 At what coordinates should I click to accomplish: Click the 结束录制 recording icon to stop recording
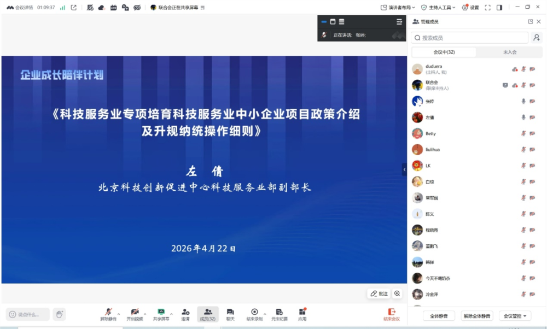click(x=254, y=312)
